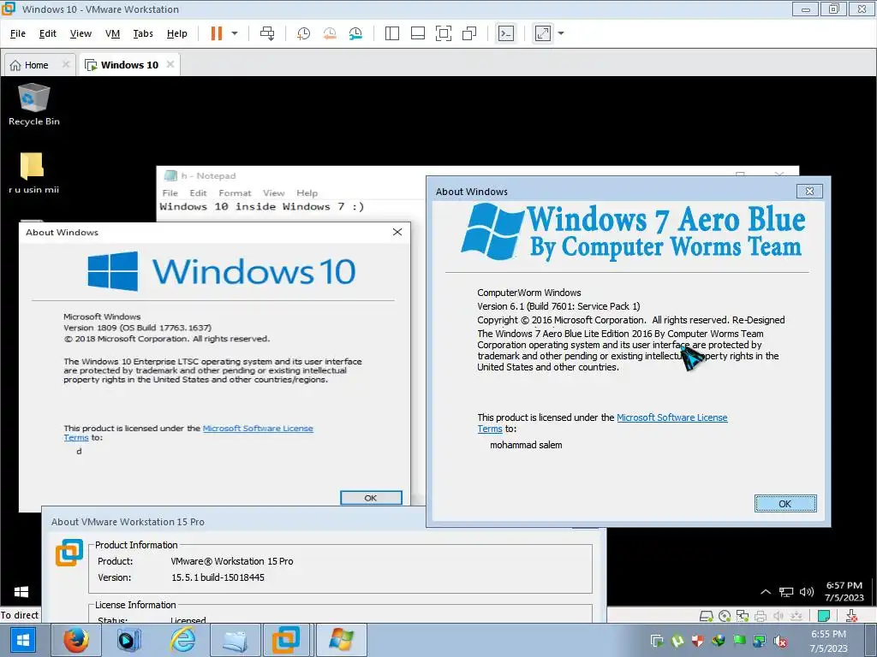Close the Windows 7 Aero Blue About dialog
The image size is (877, 657).
coord(809,191)
